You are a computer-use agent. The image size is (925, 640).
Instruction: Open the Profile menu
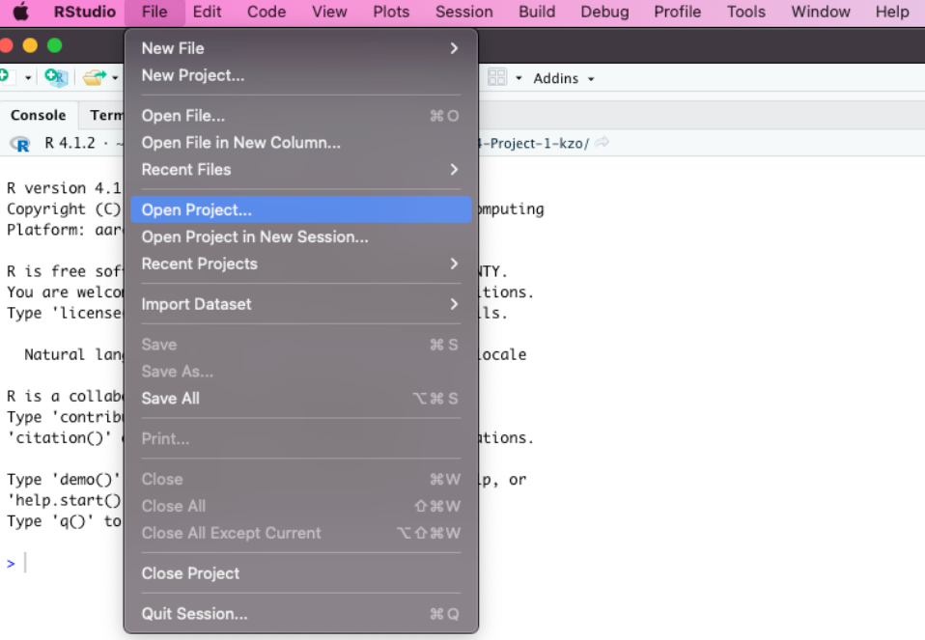pyautogui.click(x=677, y=12)
